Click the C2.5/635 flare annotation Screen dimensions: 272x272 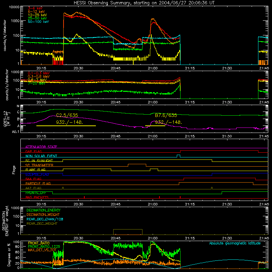coord(67,115)
